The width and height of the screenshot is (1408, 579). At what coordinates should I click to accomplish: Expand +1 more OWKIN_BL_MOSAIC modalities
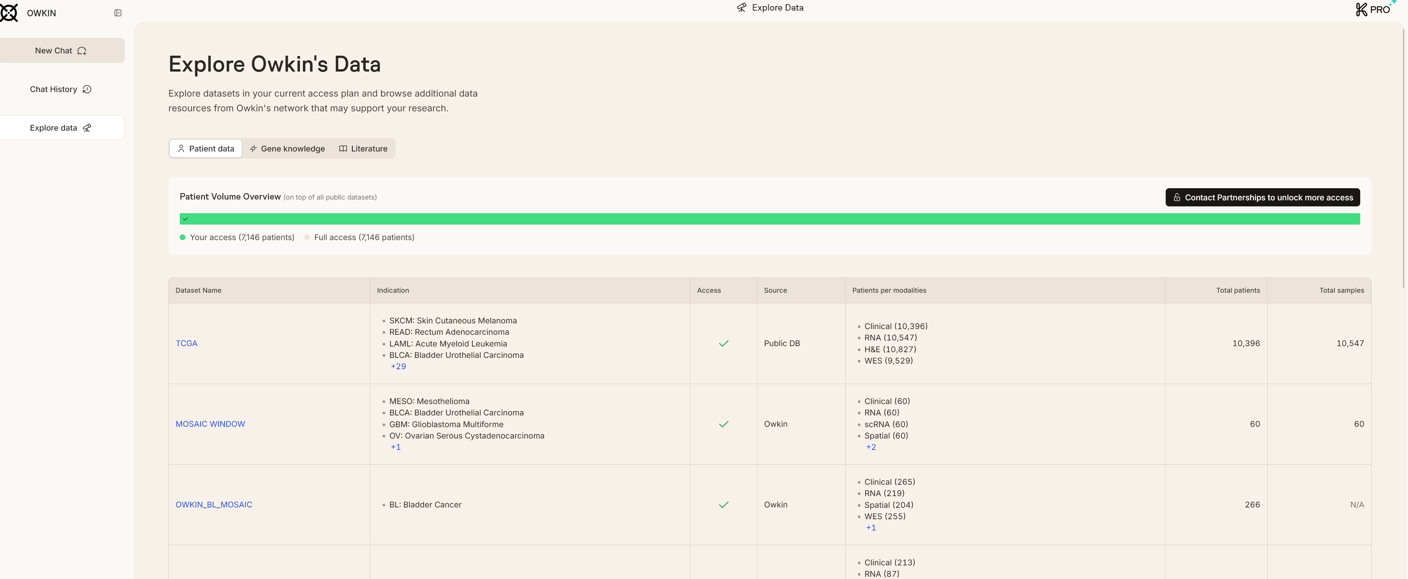coord(871,528)
